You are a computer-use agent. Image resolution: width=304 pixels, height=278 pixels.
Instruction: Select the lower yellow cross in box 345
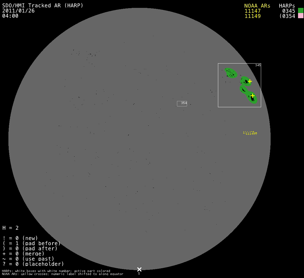[x=252, y=96]
